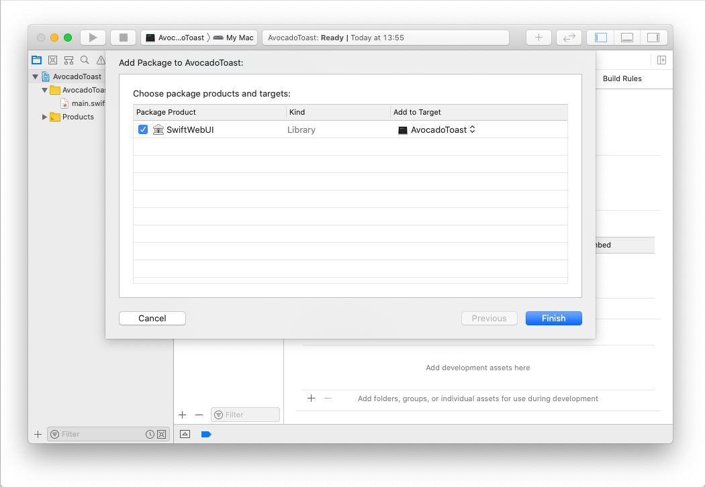This screenshot has height=487, width=705.
Task: Add a development asset with plus button
Action: coord(311,398)
